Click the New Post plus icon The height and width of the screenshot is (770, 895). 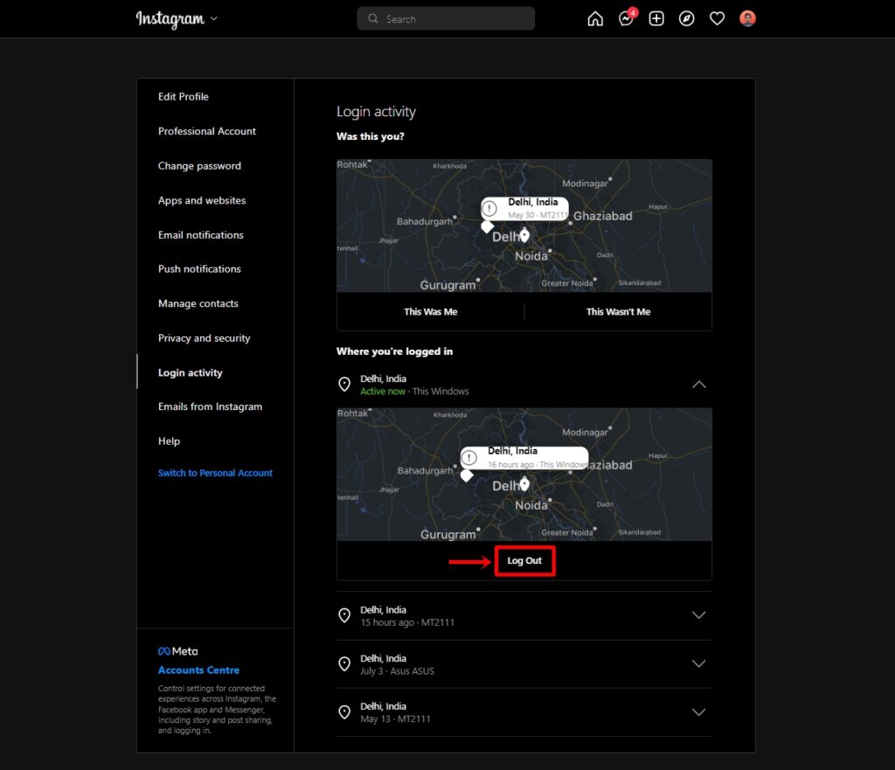click(x=656, y=18)
